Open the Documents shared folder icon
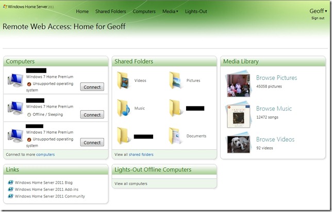Image resolution: width=332 pixels, height=212 pixels. pyautogui.click(x=176, y=136)
